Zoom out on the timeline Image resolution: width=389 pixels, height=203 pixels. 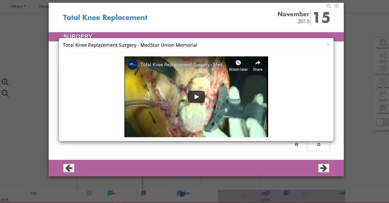pos(5,94)
